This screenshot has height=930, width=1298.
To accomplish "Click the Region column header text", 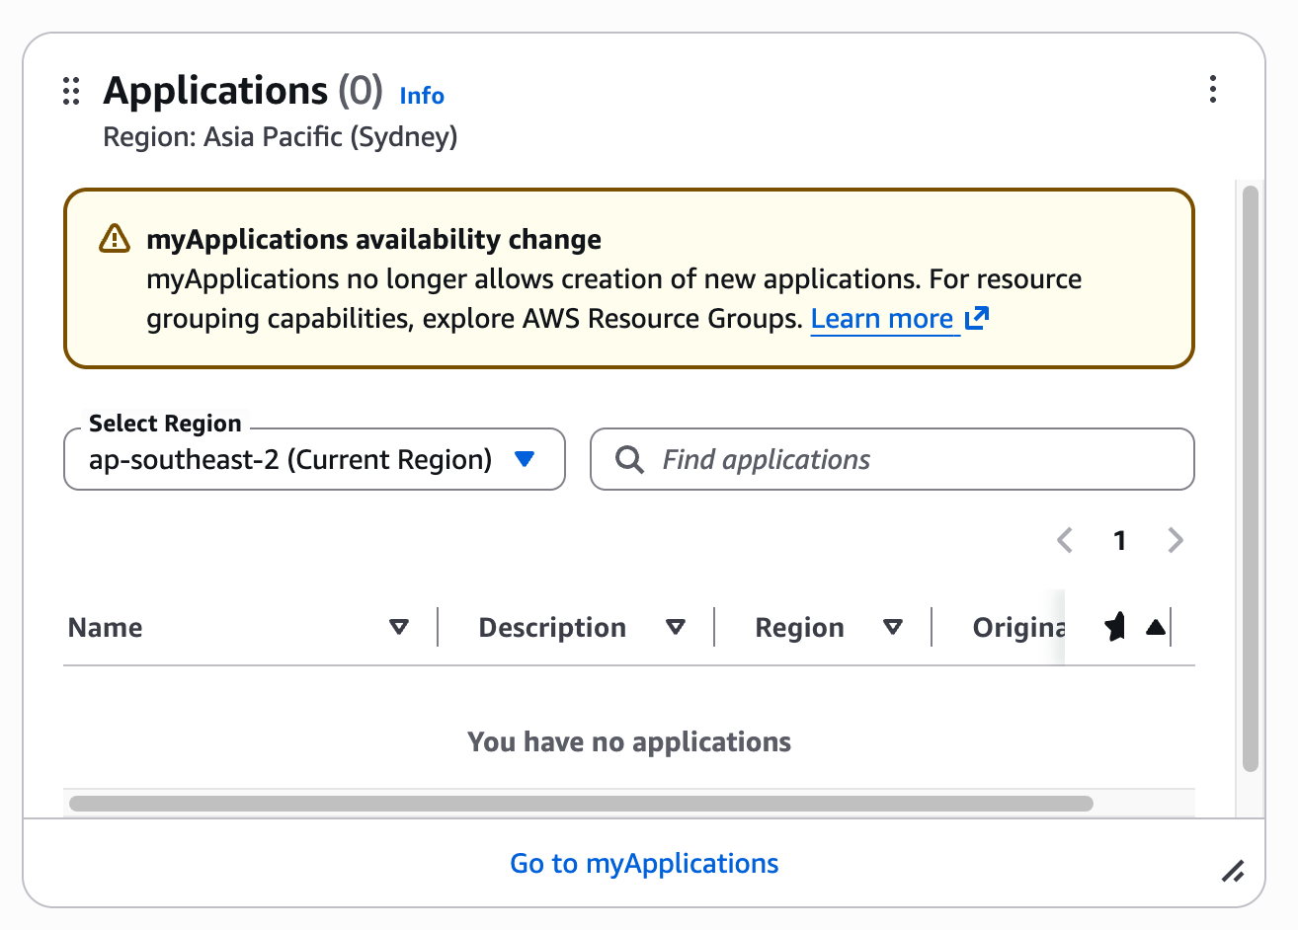I will pos(799,628).
